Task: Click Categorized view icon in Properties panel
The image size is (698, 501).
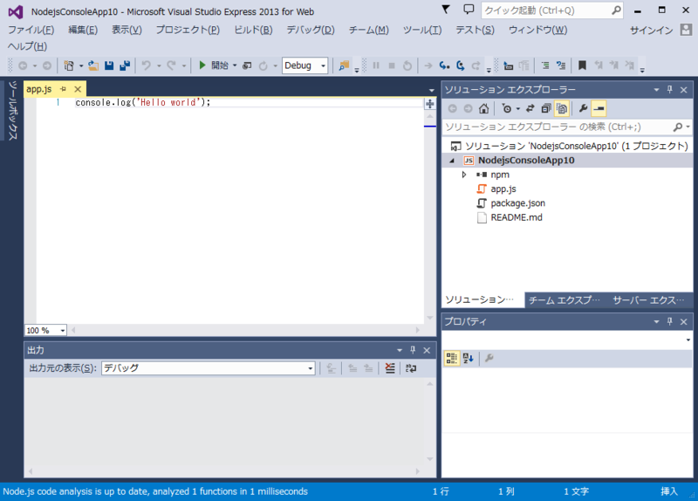Action: pyautogui.click(x=451, y=358)
